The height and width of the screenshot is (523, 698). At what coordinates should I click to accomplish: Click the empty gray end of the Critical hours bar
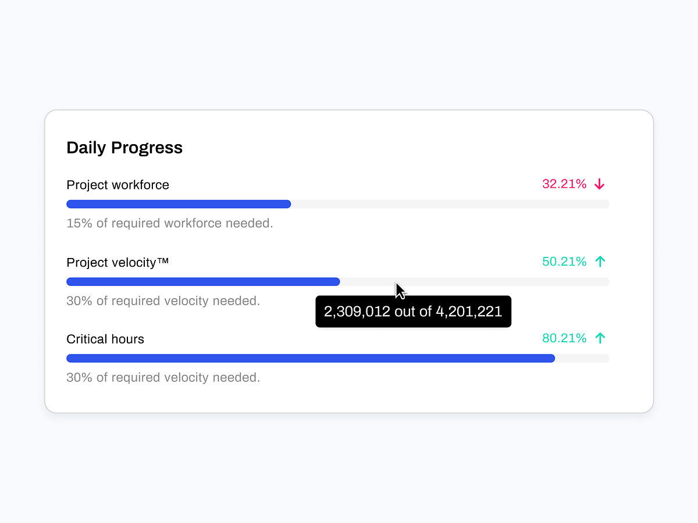pyautogui.click(x=582, y=359)
